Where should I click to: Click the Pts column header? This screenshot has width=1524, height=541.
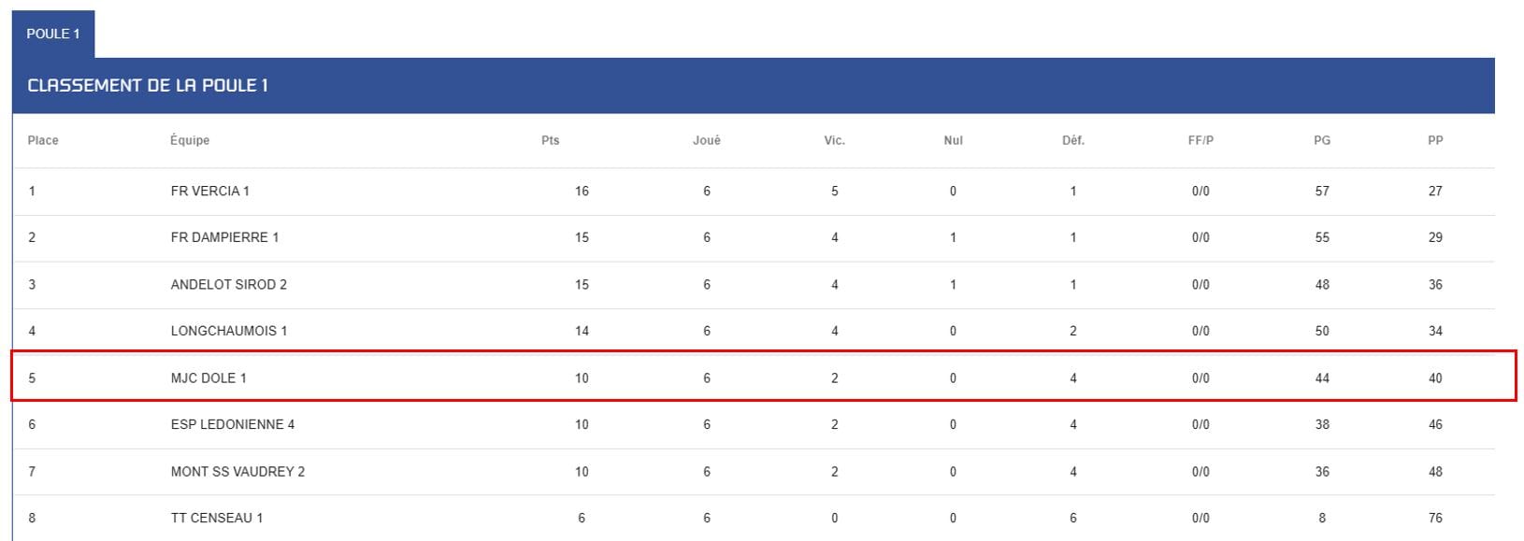pyautogui.click(x=550, y=140)
